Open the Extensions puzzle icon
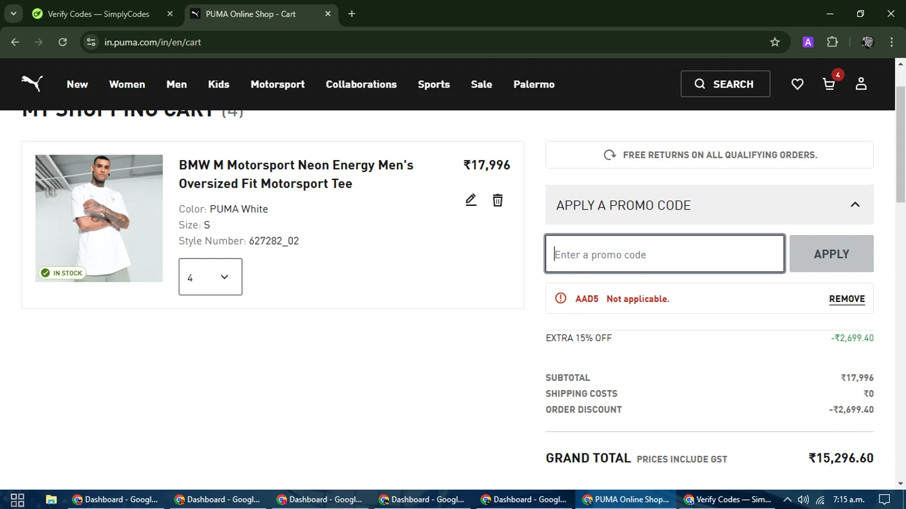This screenshot has height=509, width=906. coord(832,42)
